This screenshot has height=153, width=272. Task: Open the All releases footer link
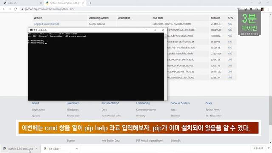[x=73, y=110]
